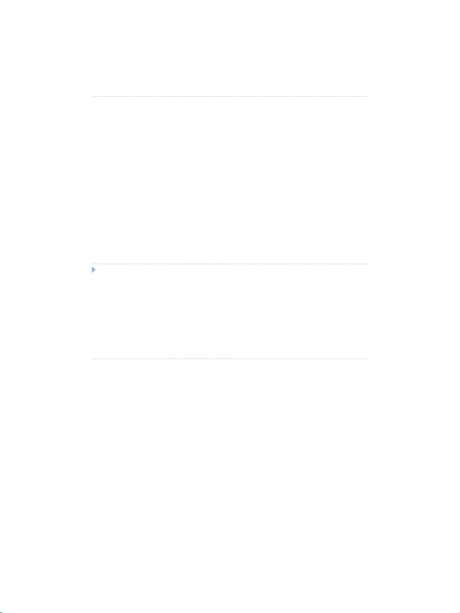Click the blank area between the top two dotted lines
This screenshot has height=613, width=460.
(229, 180)
